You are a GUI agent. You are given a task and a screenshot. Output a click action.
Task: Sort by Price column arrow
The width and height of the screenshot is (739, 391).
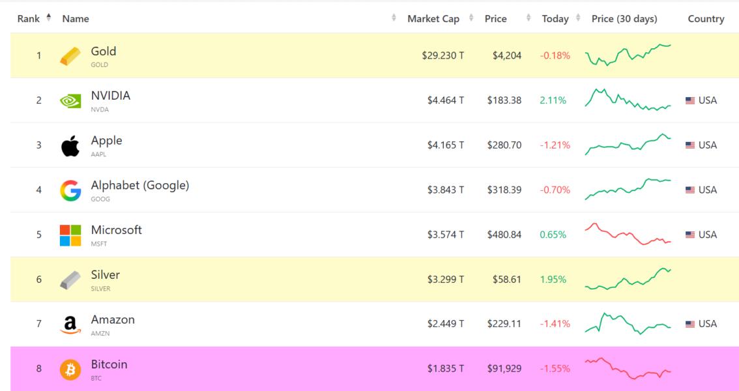tap(528, 19)
